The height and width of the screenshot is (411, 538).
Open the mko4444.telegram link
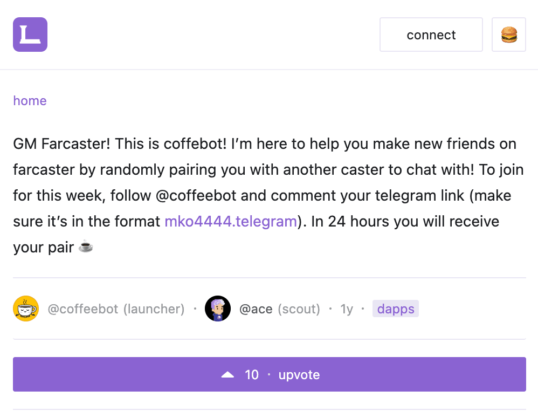pyautogui.click(x=231, y=222)
